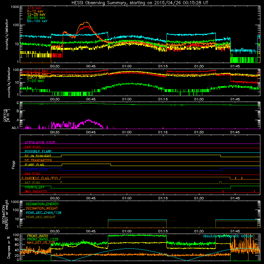Click the Degrees or % axis title

pos(9,247)
